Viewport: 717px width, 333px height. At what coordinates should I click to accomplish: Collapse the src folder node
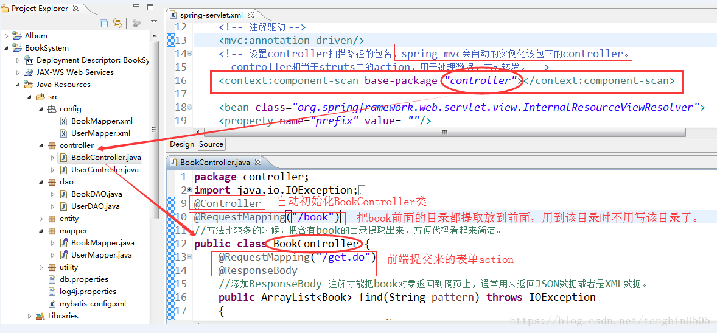point(30,97)
